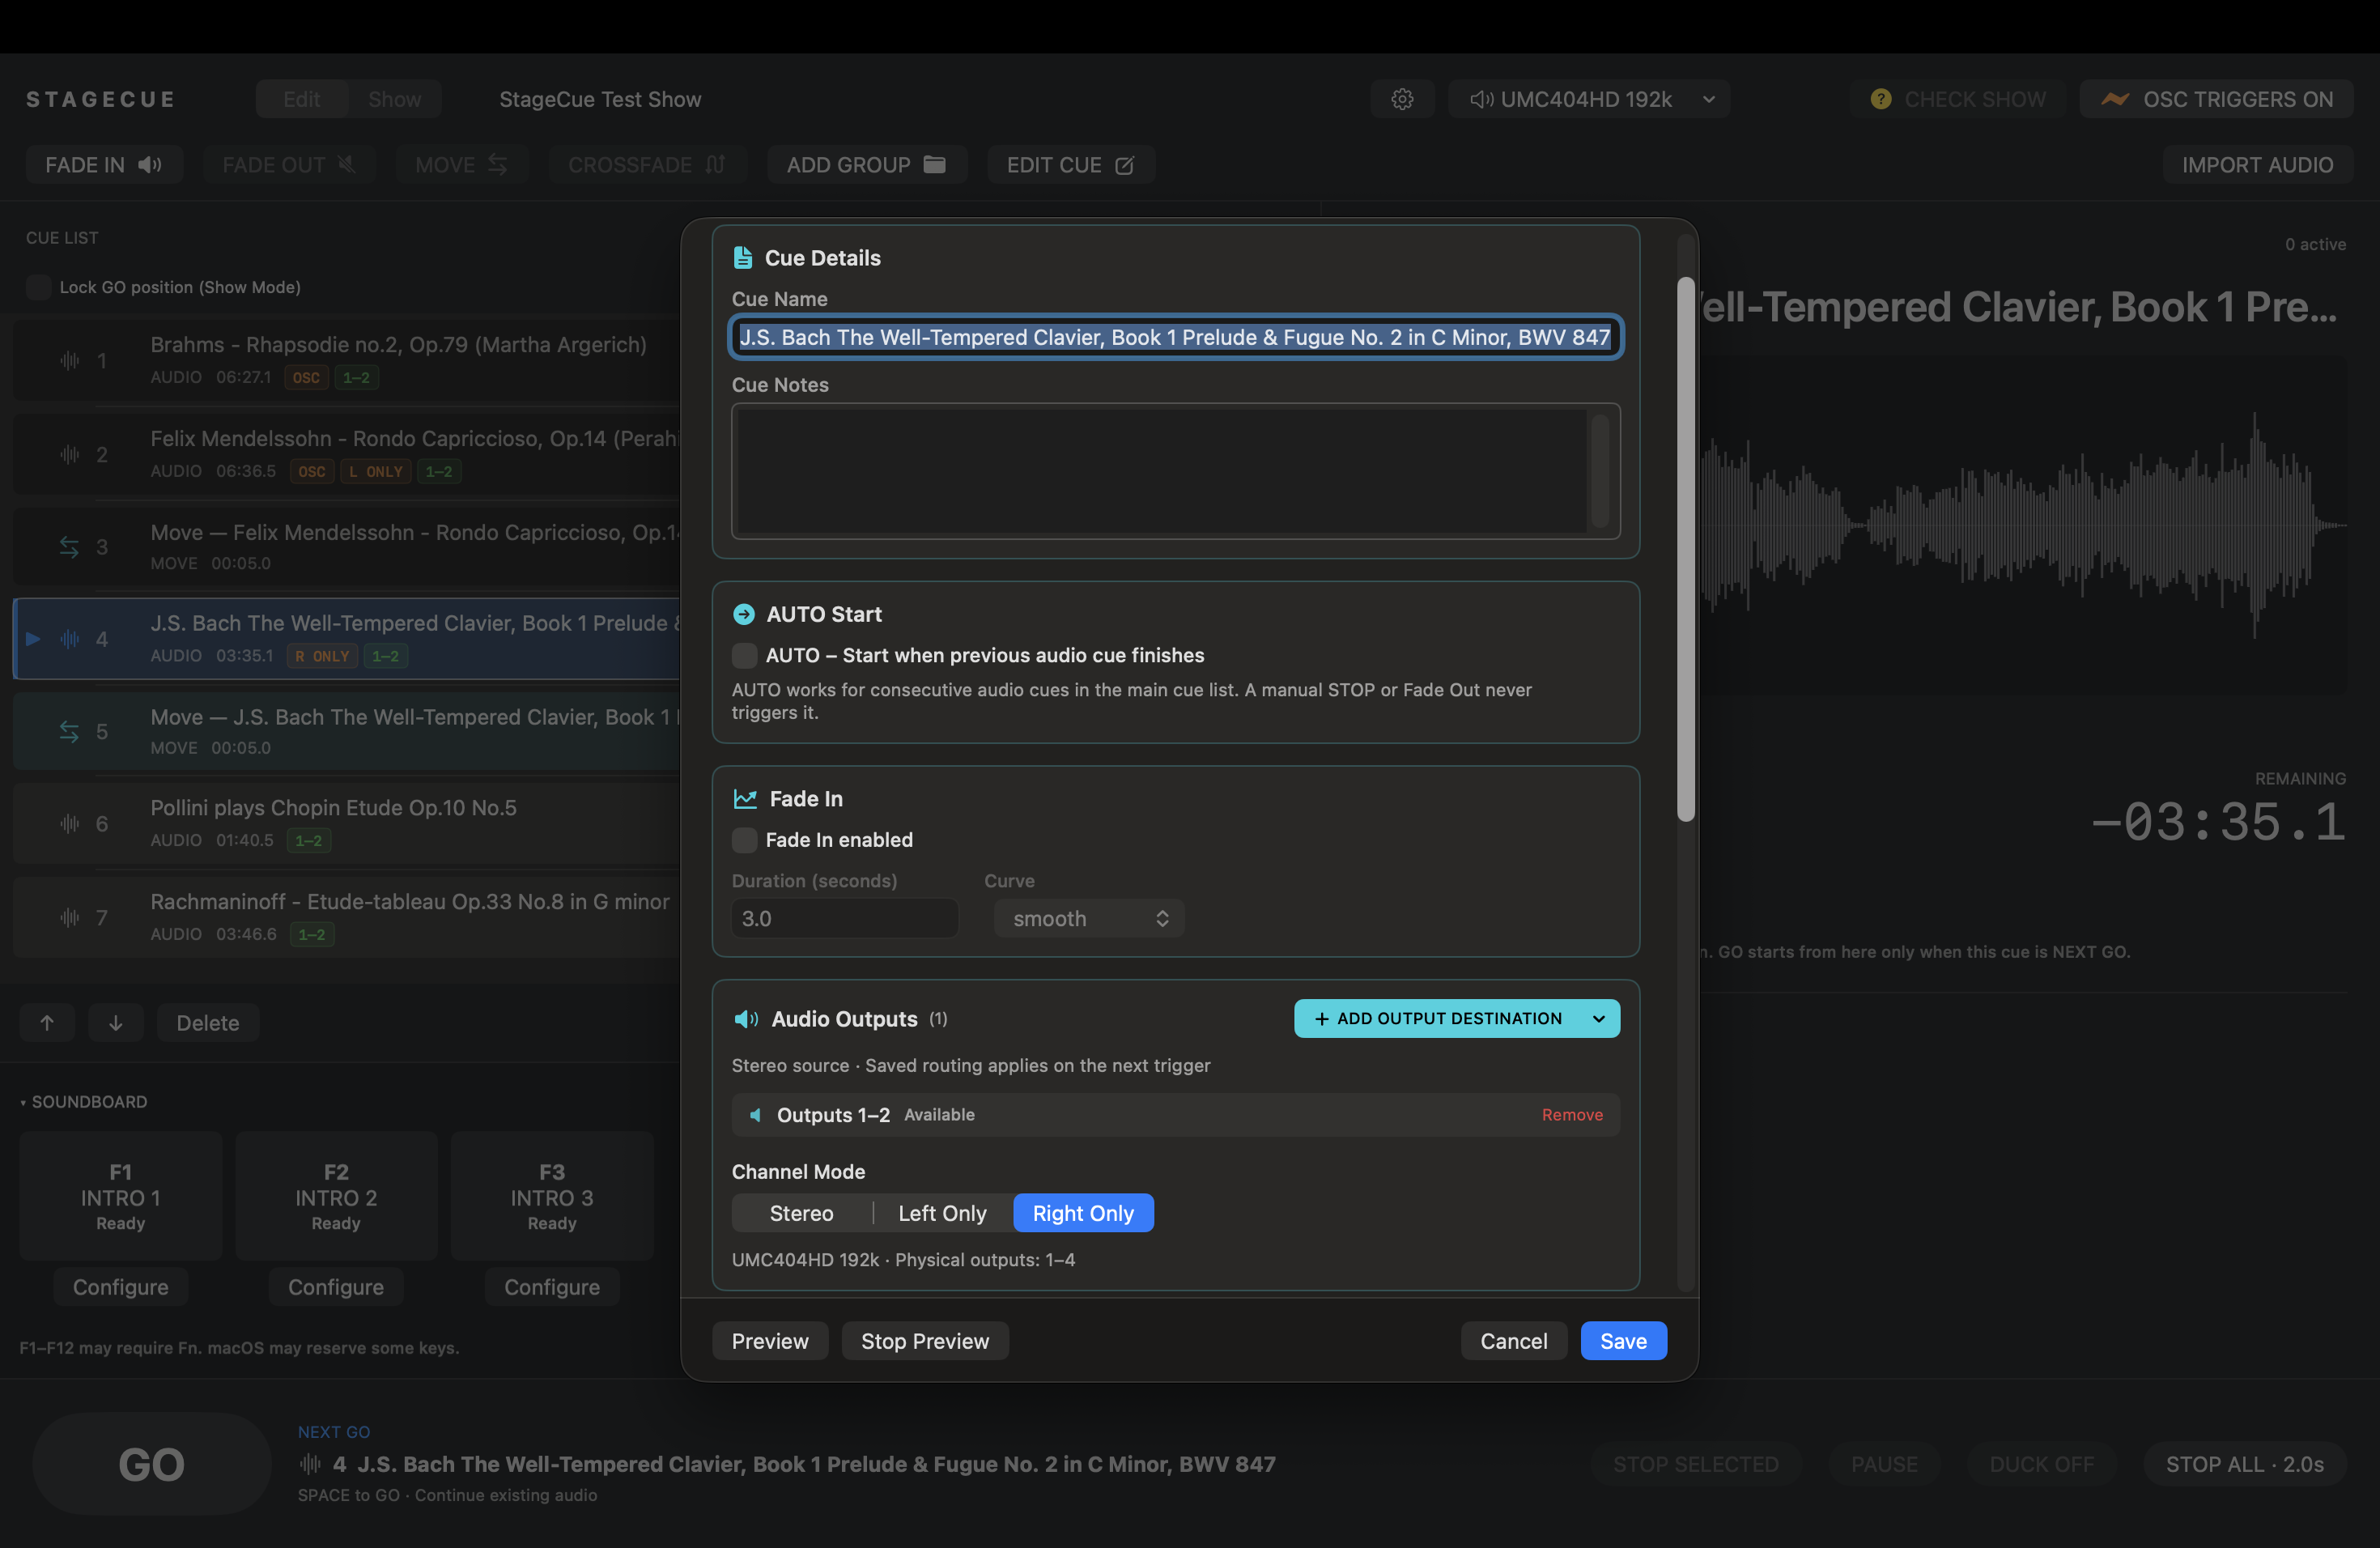This screenshot has height=1548, width=2380.
Task: Select Left Only channel mode
Action: 943,1213
